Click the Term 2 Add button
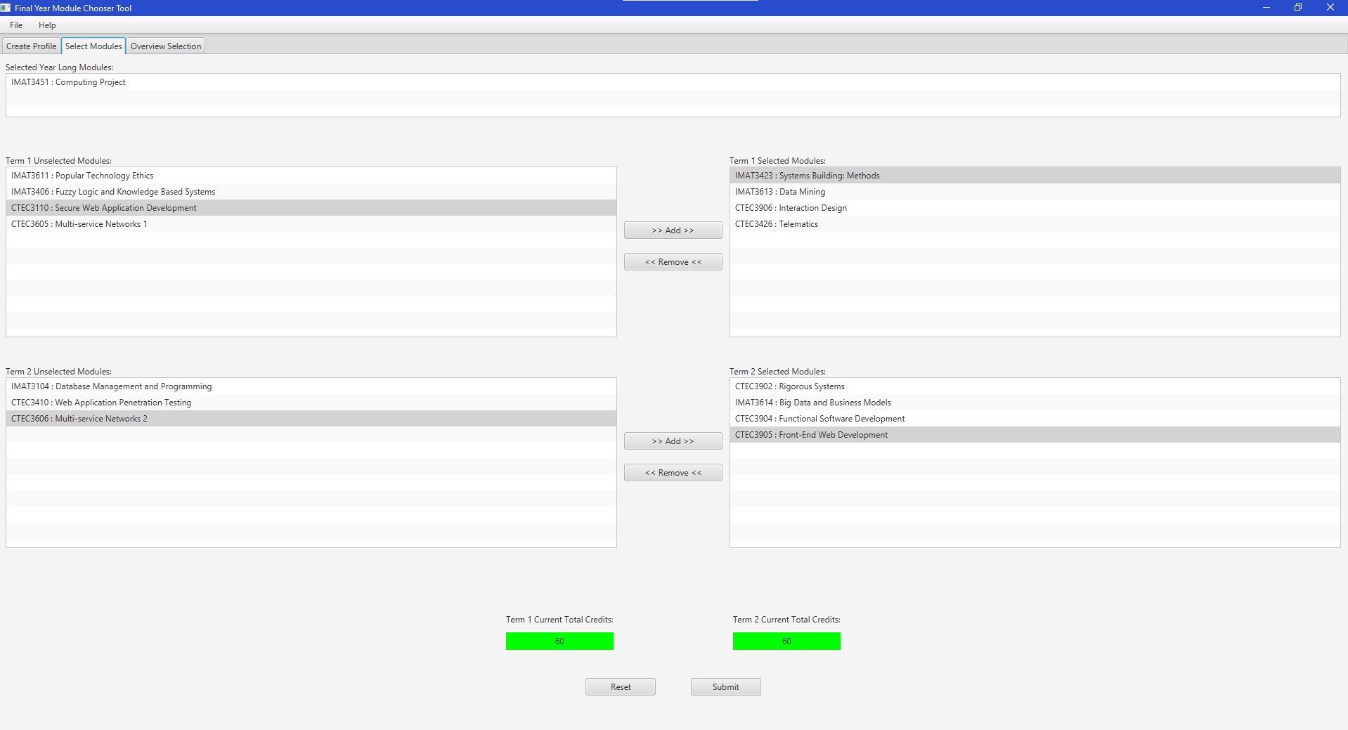Screen dimensions: 1348x730 pos(673,441)
